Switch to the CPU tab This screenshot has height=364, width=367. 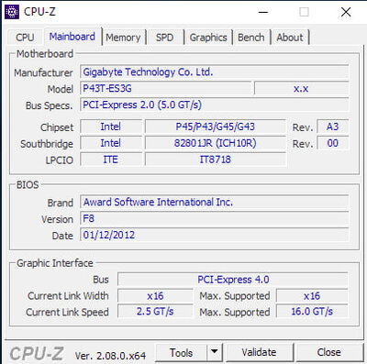(x=25, y=38)
